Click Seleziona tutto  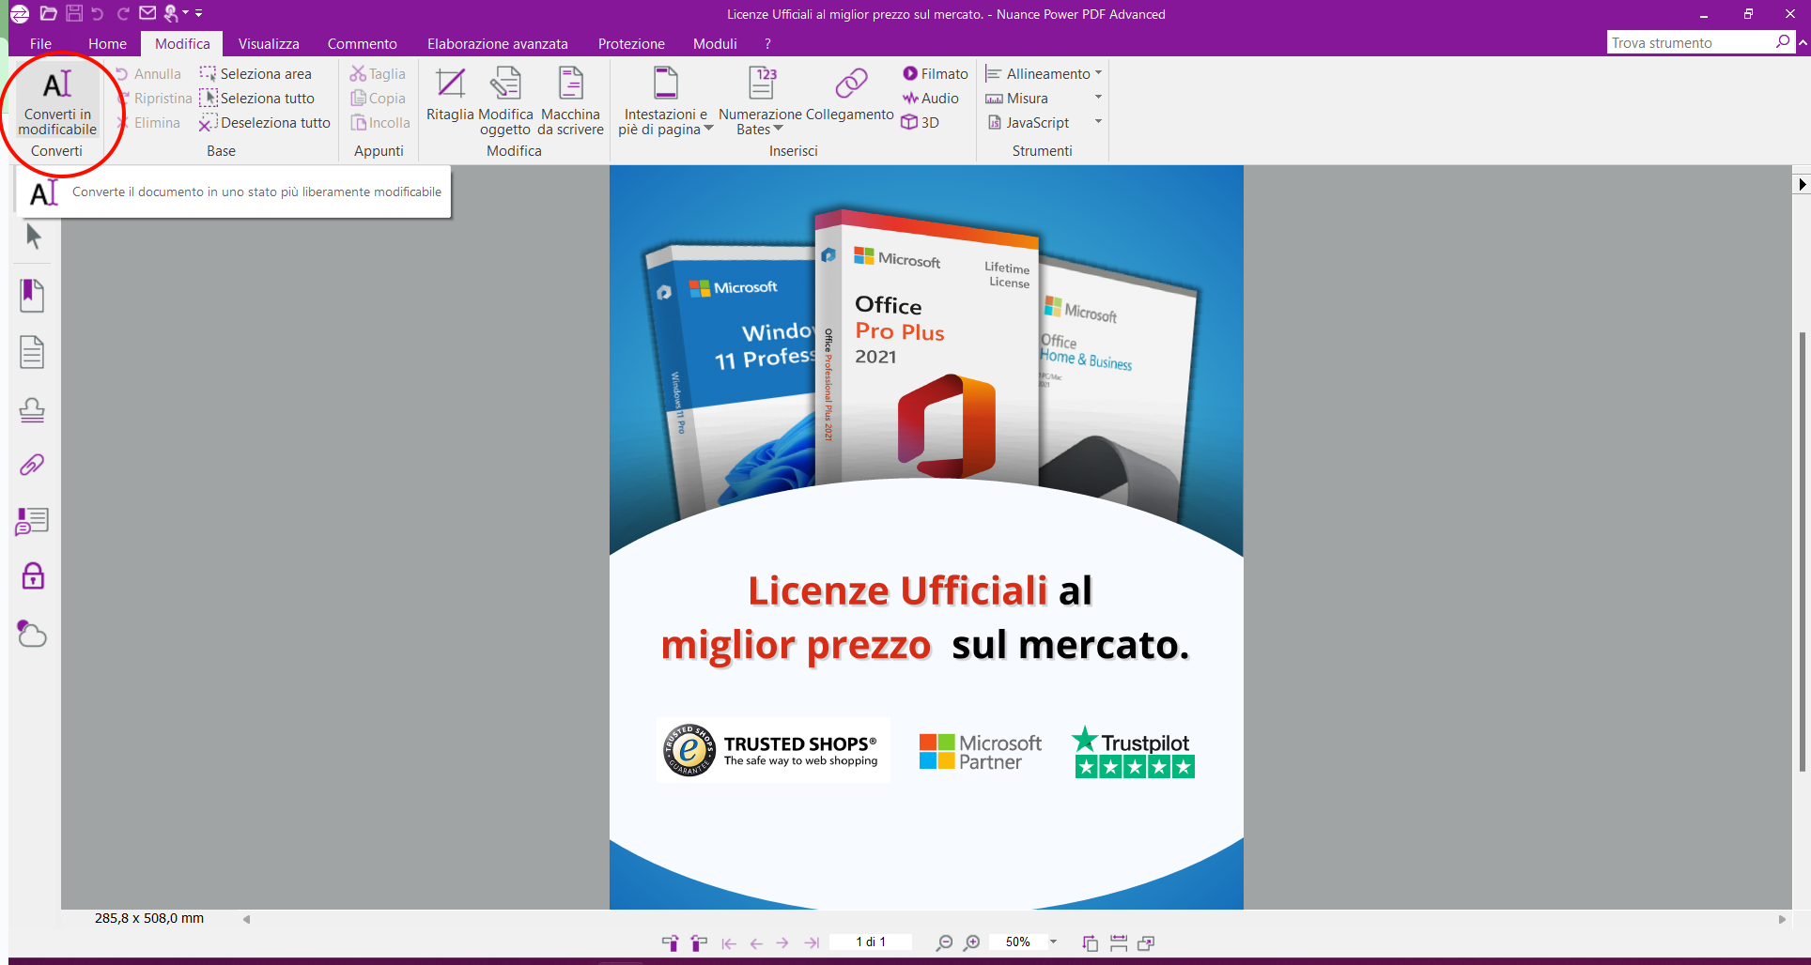(x=266, y=99)
